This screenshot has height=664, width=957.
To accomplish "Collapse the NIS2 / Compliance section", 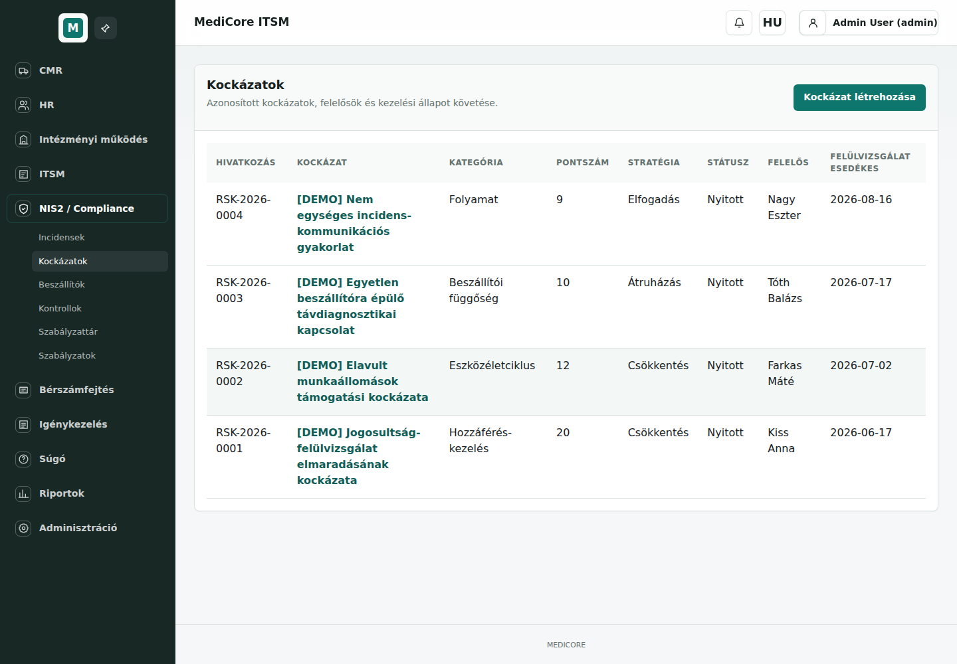I will pyautogui.click(x=88, y=208).
